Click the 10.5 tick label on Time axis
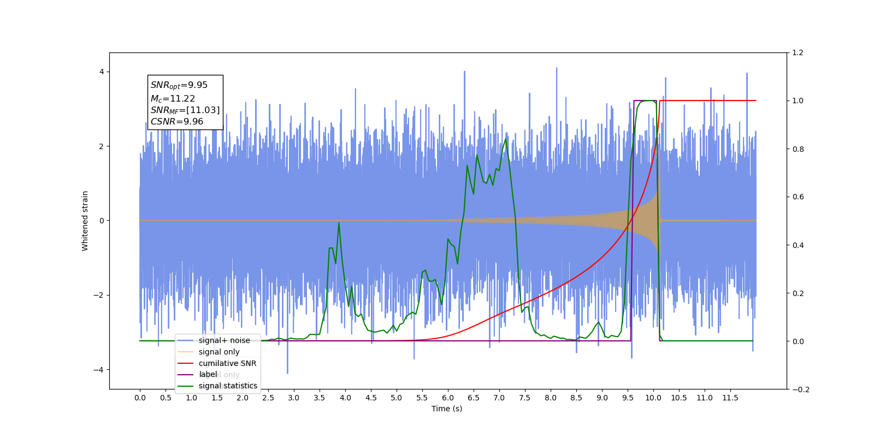Screen dimensions: 874x437 [679, 398]
